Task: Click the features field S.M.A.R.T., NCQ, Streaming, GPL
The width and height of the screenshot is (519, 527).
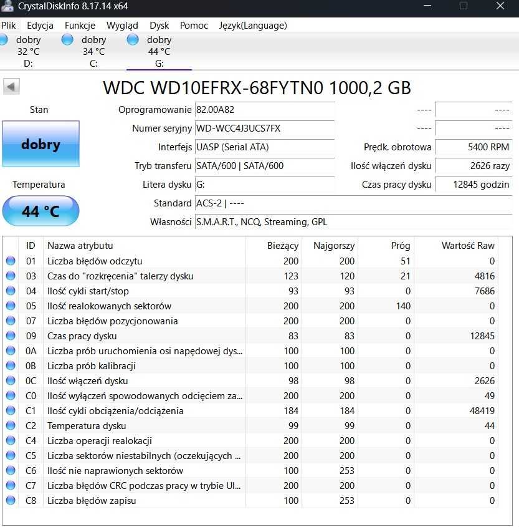Action: coord(353,222)
